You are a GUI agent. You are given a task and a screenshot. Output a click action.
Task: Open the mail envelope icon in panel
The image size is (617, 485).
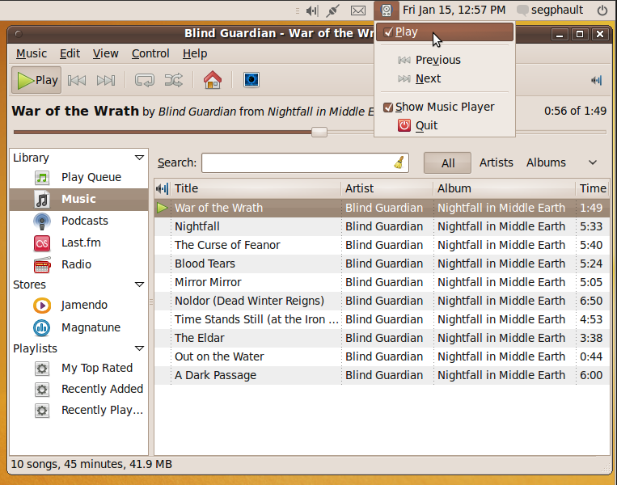358,11
